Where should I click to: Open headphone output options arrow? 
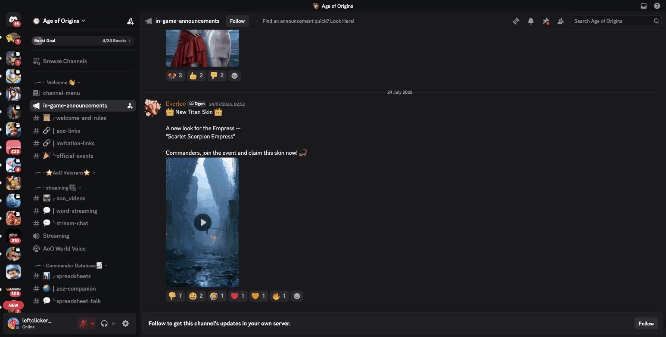point(114,324)
